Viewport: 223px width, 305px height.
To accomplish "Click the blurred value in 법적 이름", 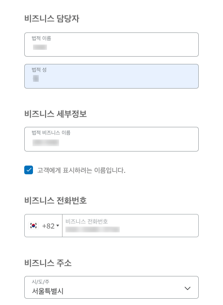I will tap(40, 47).
